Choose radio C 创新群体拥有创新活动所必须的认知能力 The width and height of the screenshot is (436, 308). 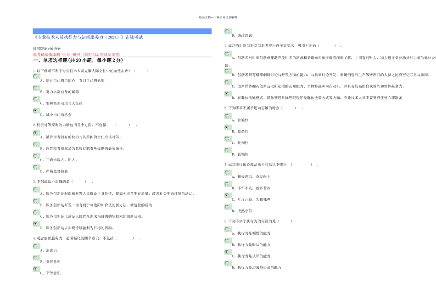coord(227,82)
